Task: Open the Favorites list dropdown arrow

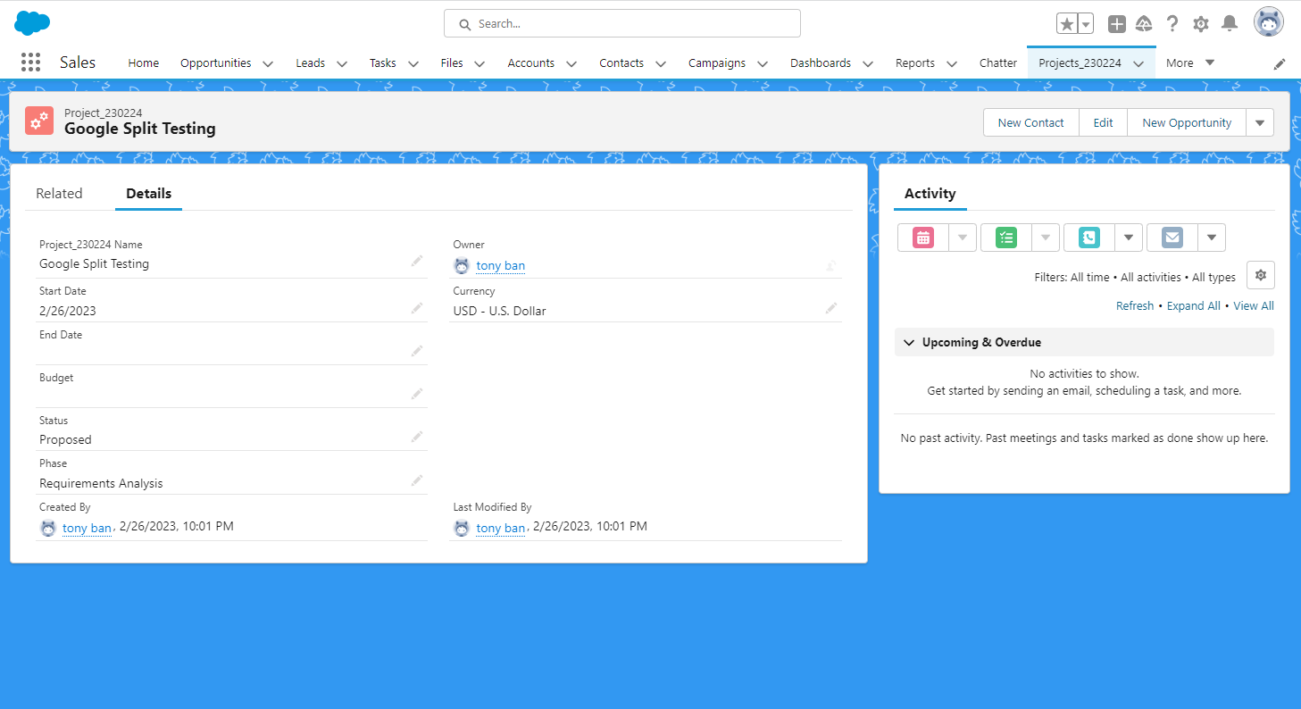Action: [1086, 24]
